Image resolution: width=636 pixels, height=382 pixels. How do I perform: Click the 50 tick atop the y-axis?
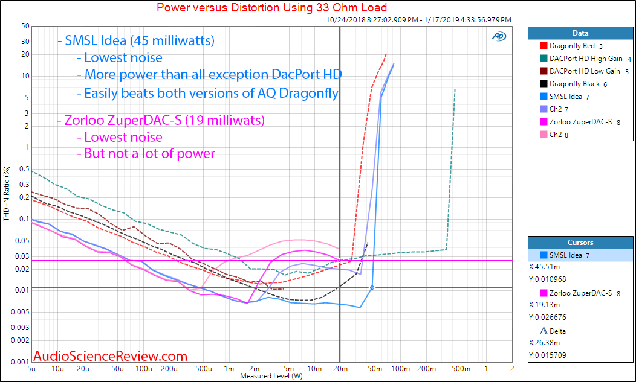point(25,26)
